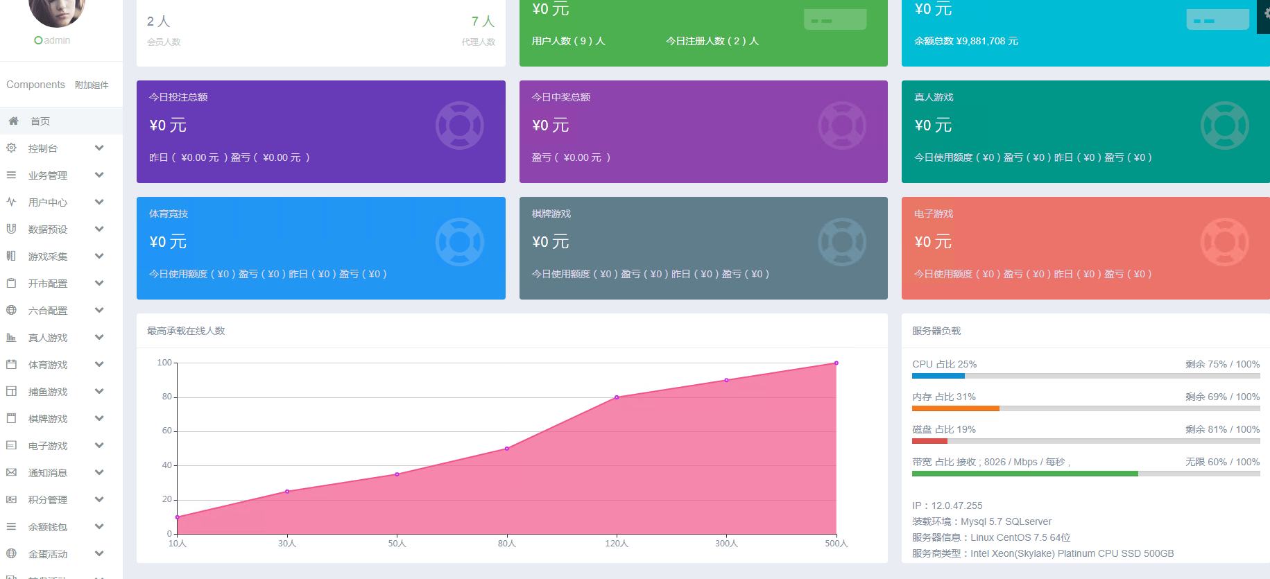Open the 棋牌游戏 summary card
Image resolution: width=1270 pixels, height=579 pixels.
(x=703, y=248)
